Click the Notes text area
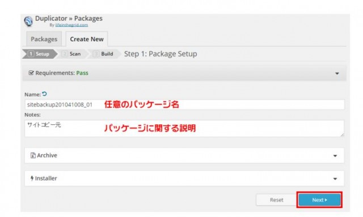 (184, 128)
